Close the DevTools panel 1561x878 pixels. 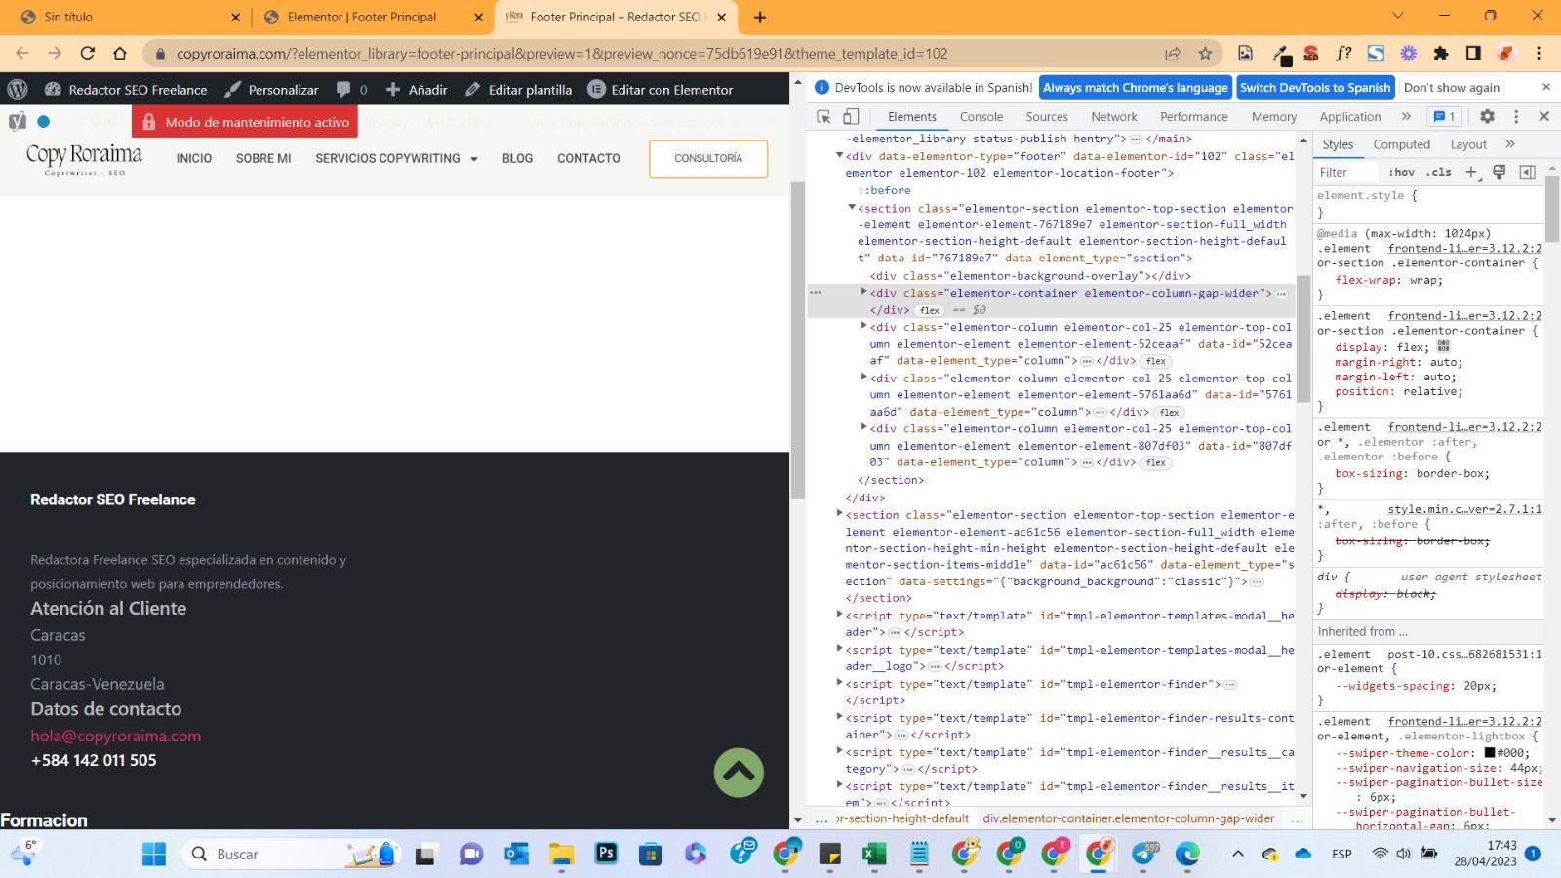point(1544,116)
